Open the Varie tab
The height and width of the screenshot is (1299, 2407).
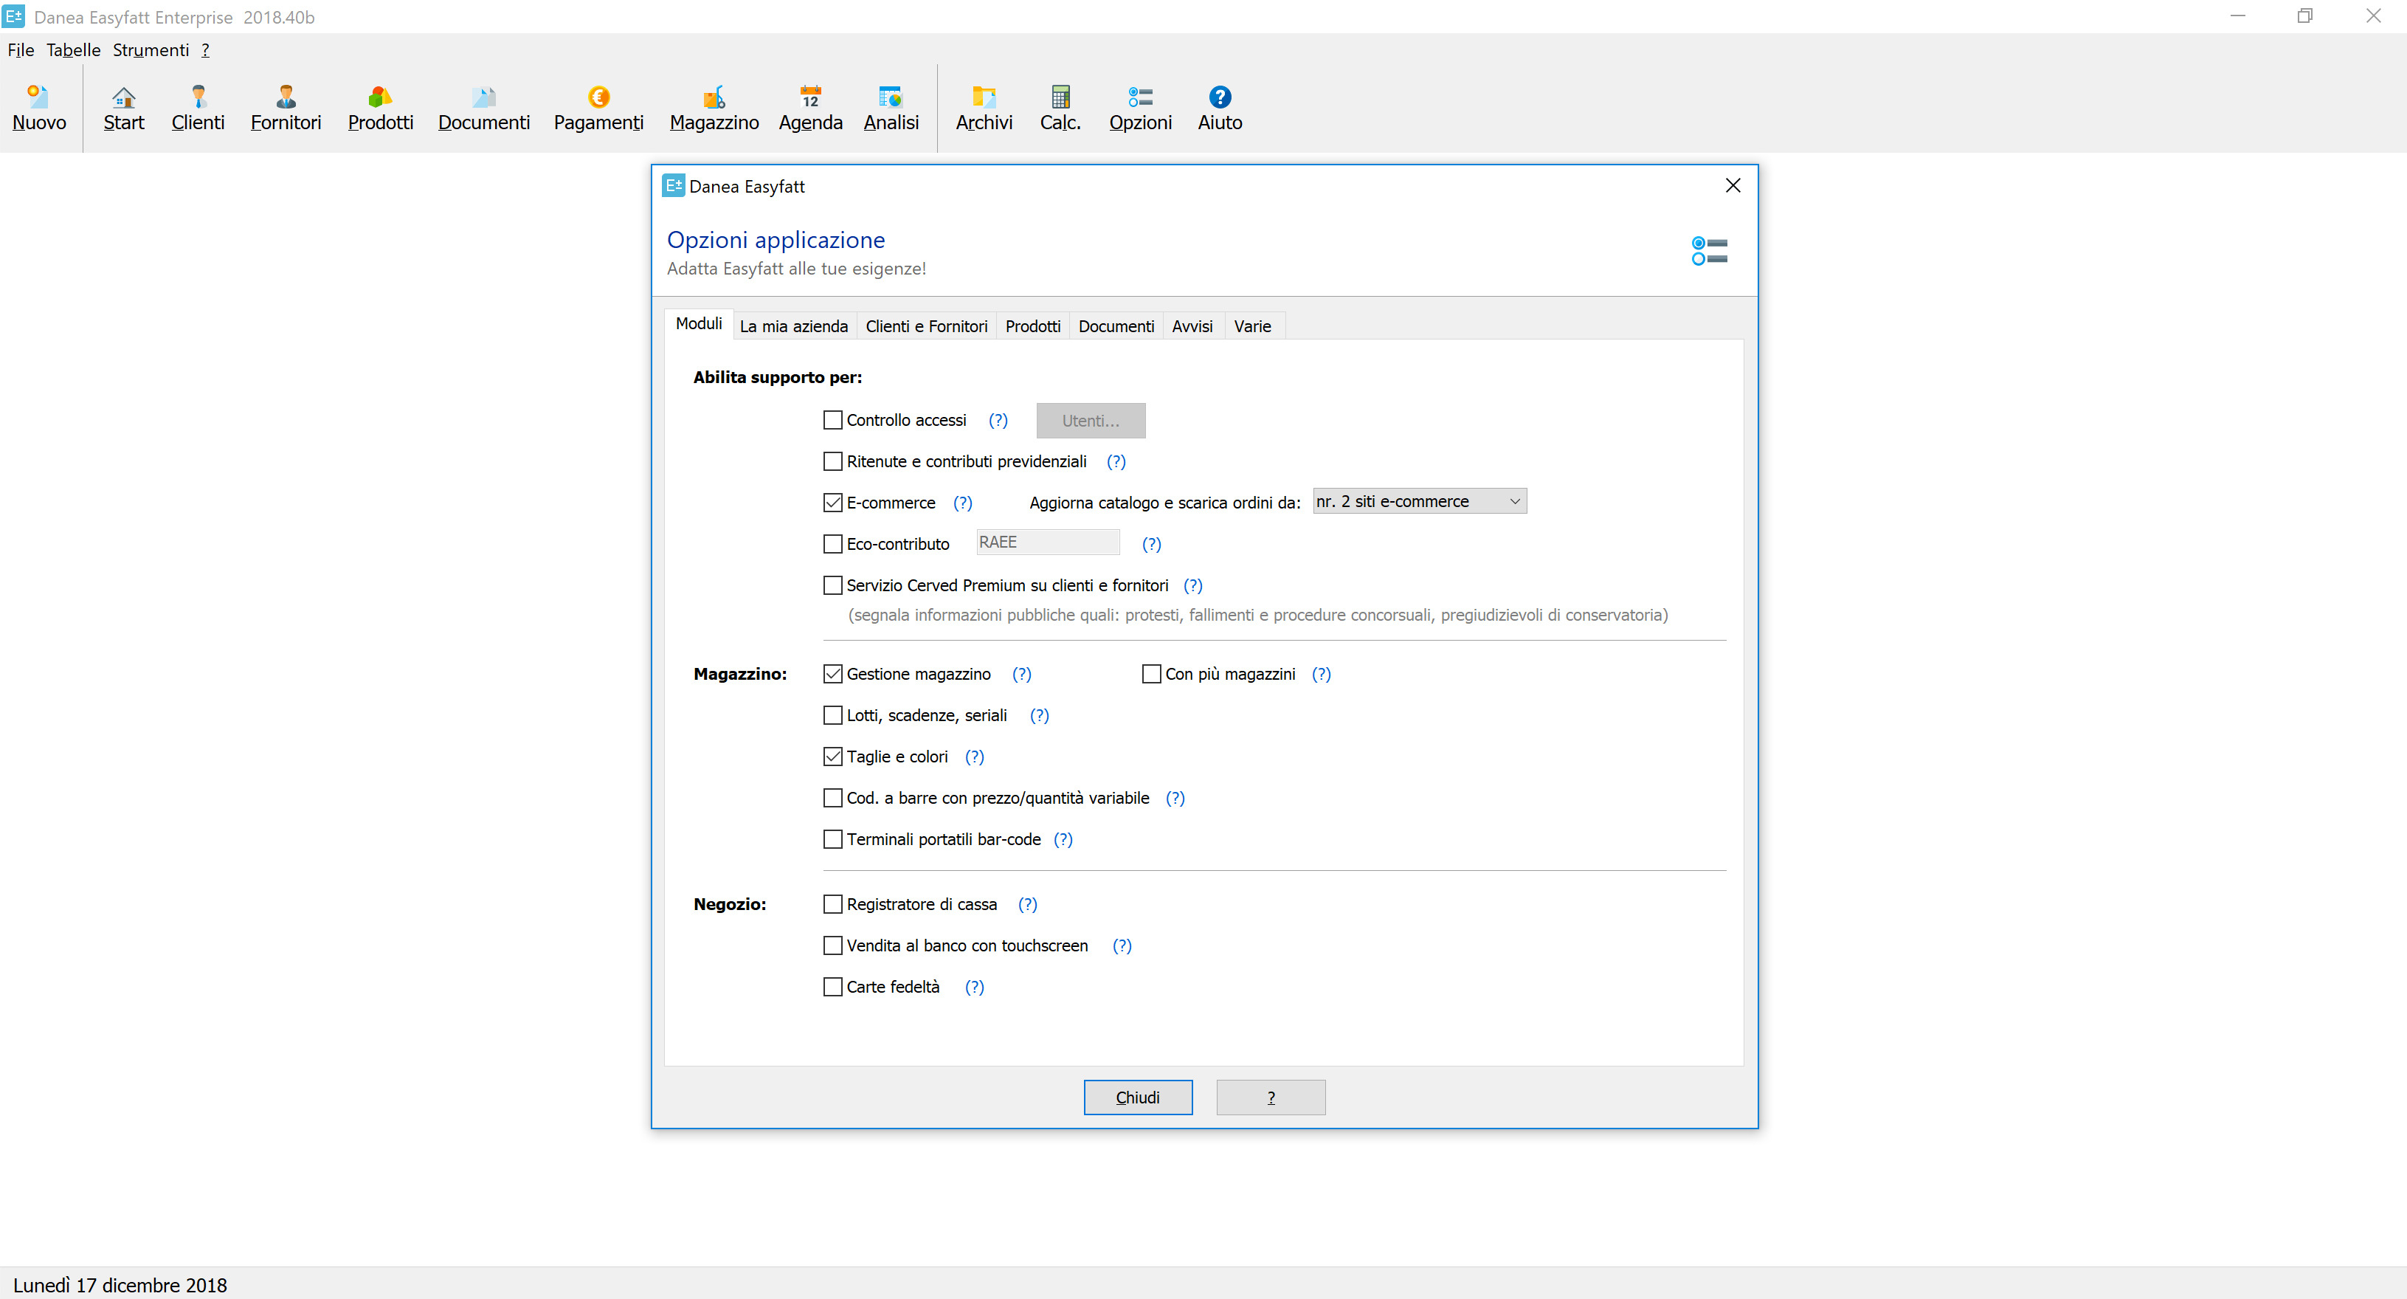point(1251,326)
